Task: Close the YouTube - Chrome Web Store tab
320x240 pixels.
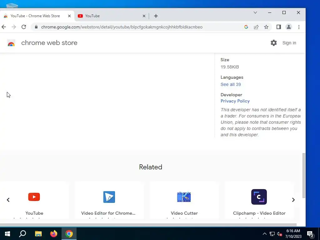Action: 69,16
